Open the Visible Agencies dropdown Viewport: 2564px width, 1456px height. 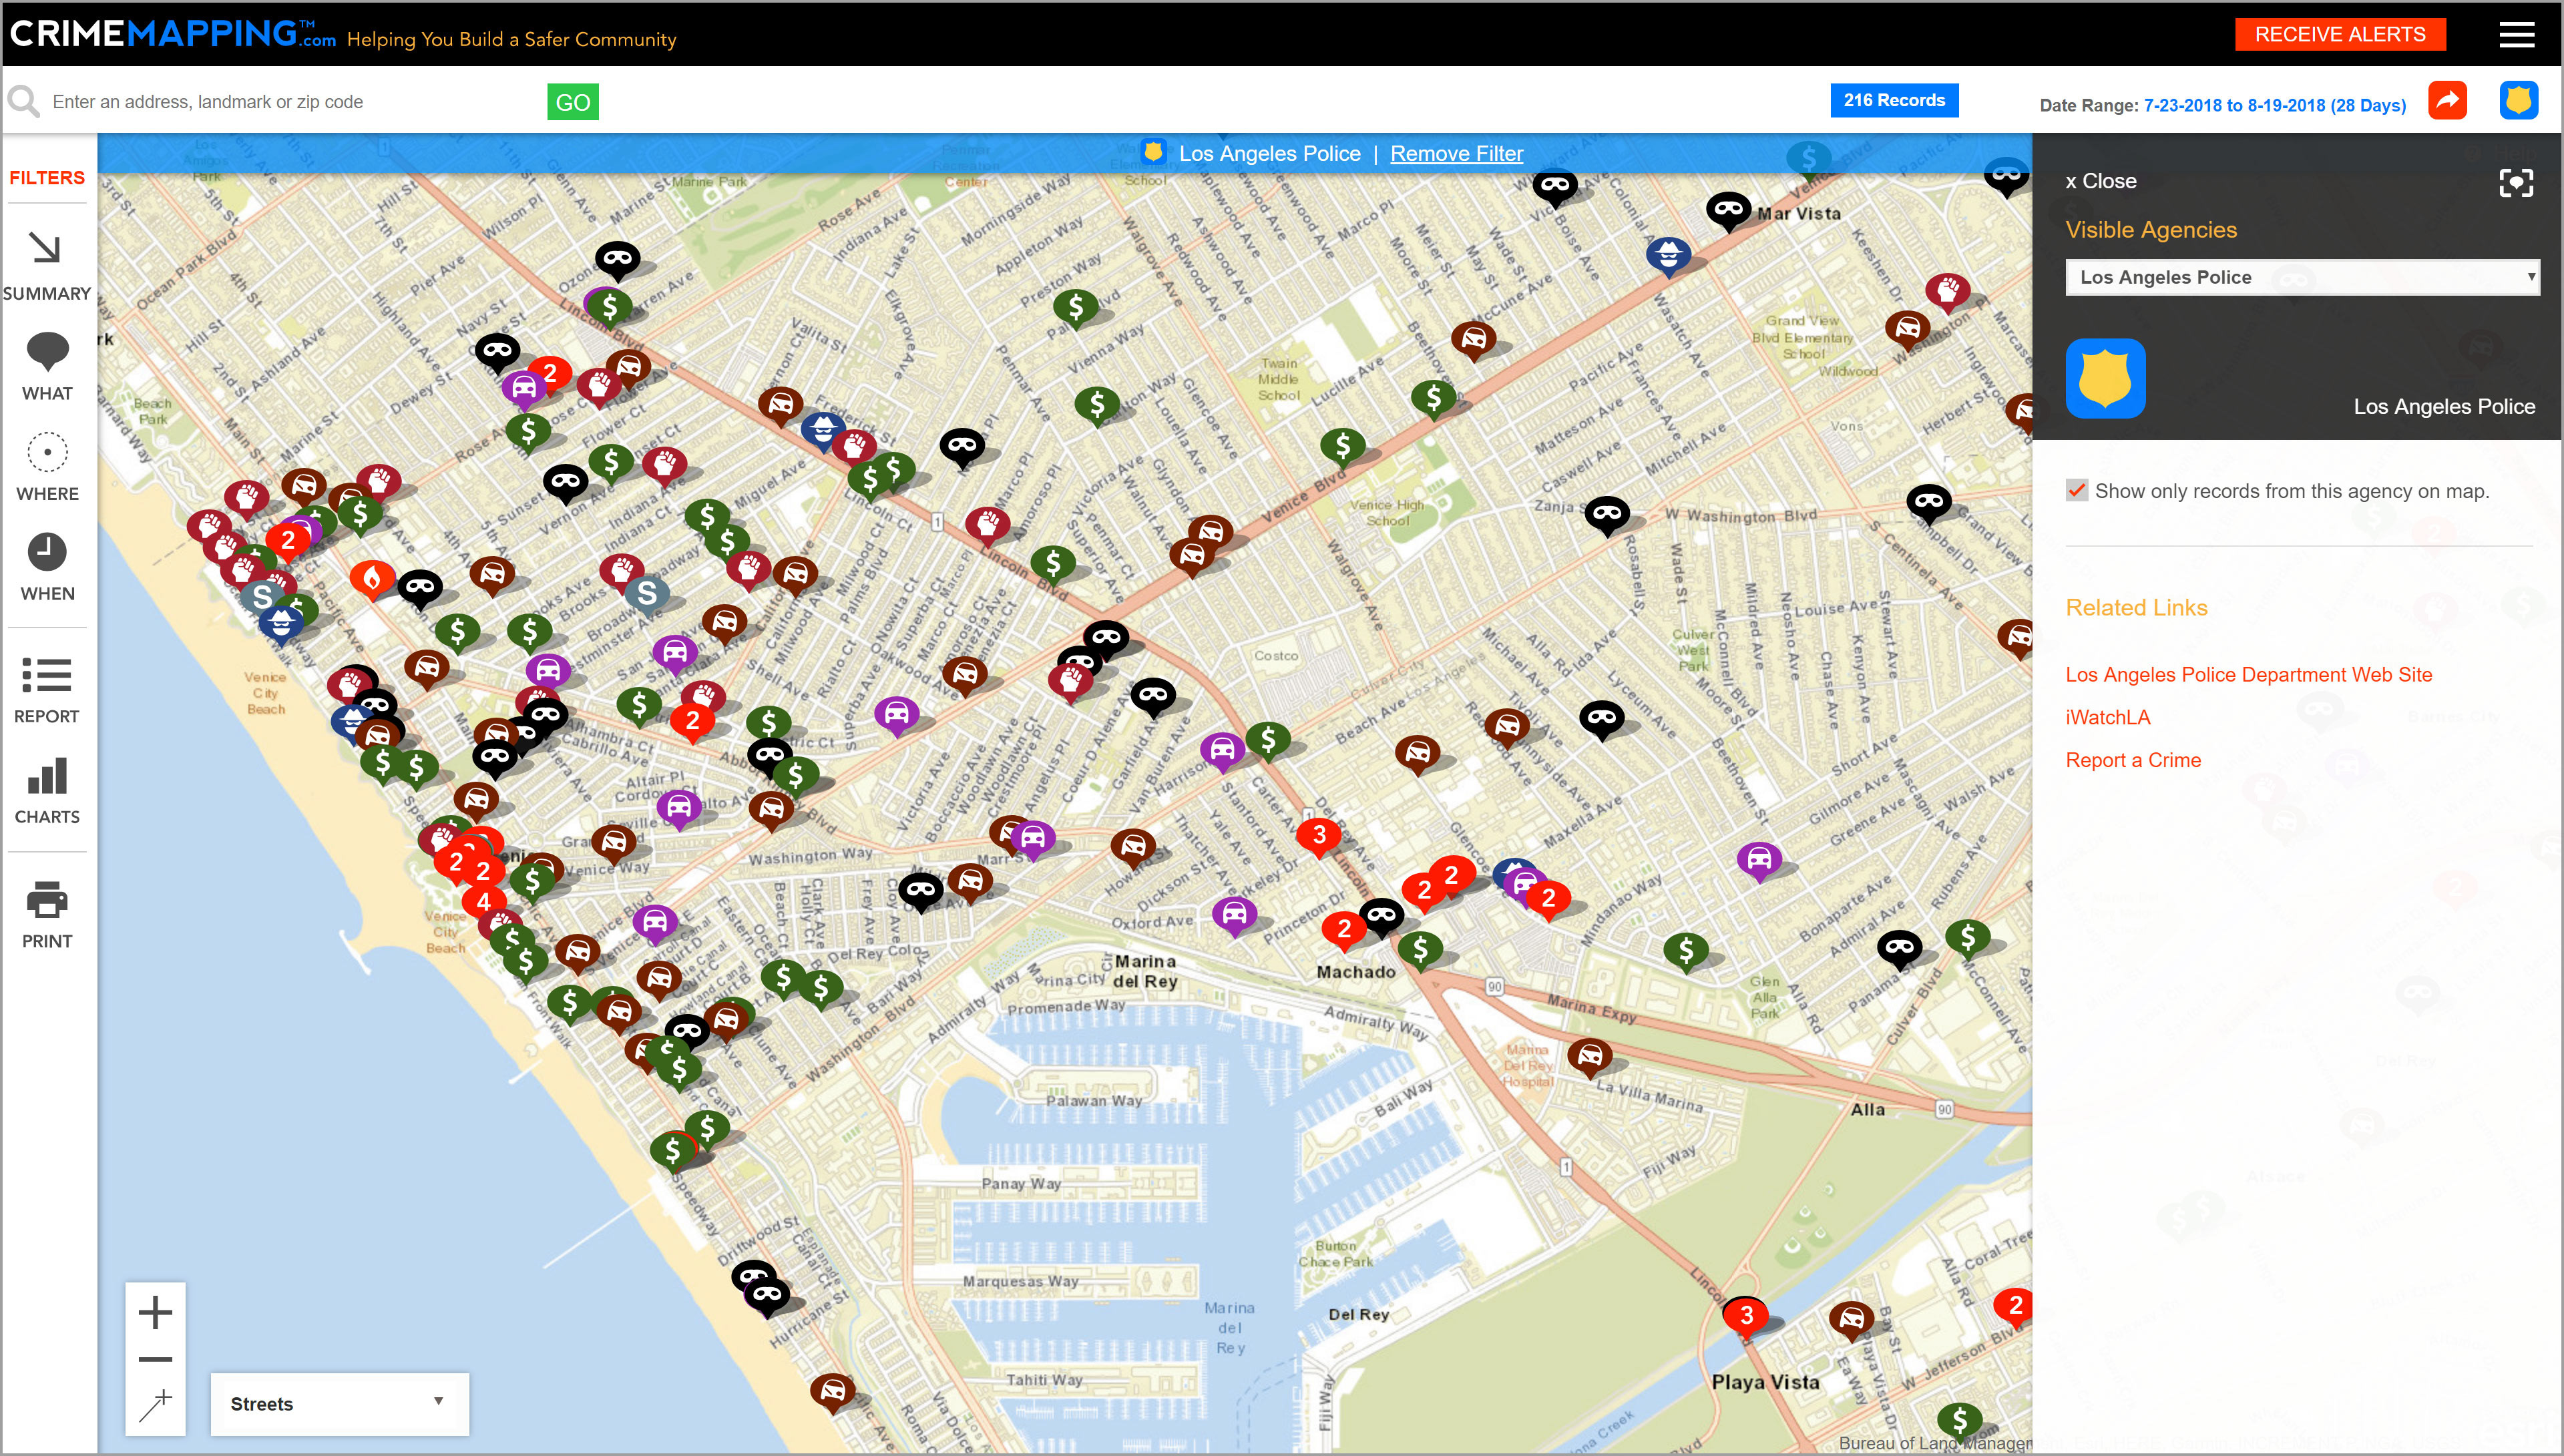pyautogui.click(x=2302, y=277)
